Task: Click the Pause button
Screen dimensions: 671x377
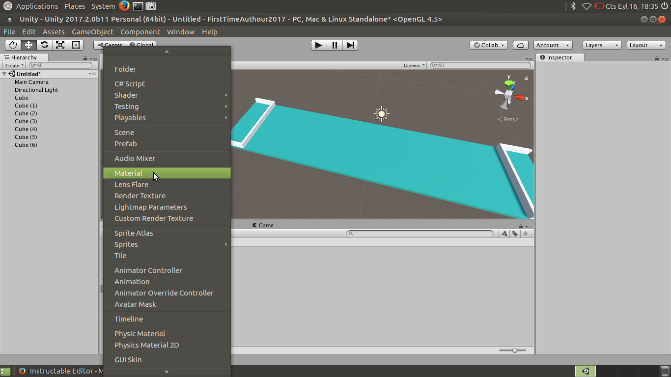Action: point(335,45)
